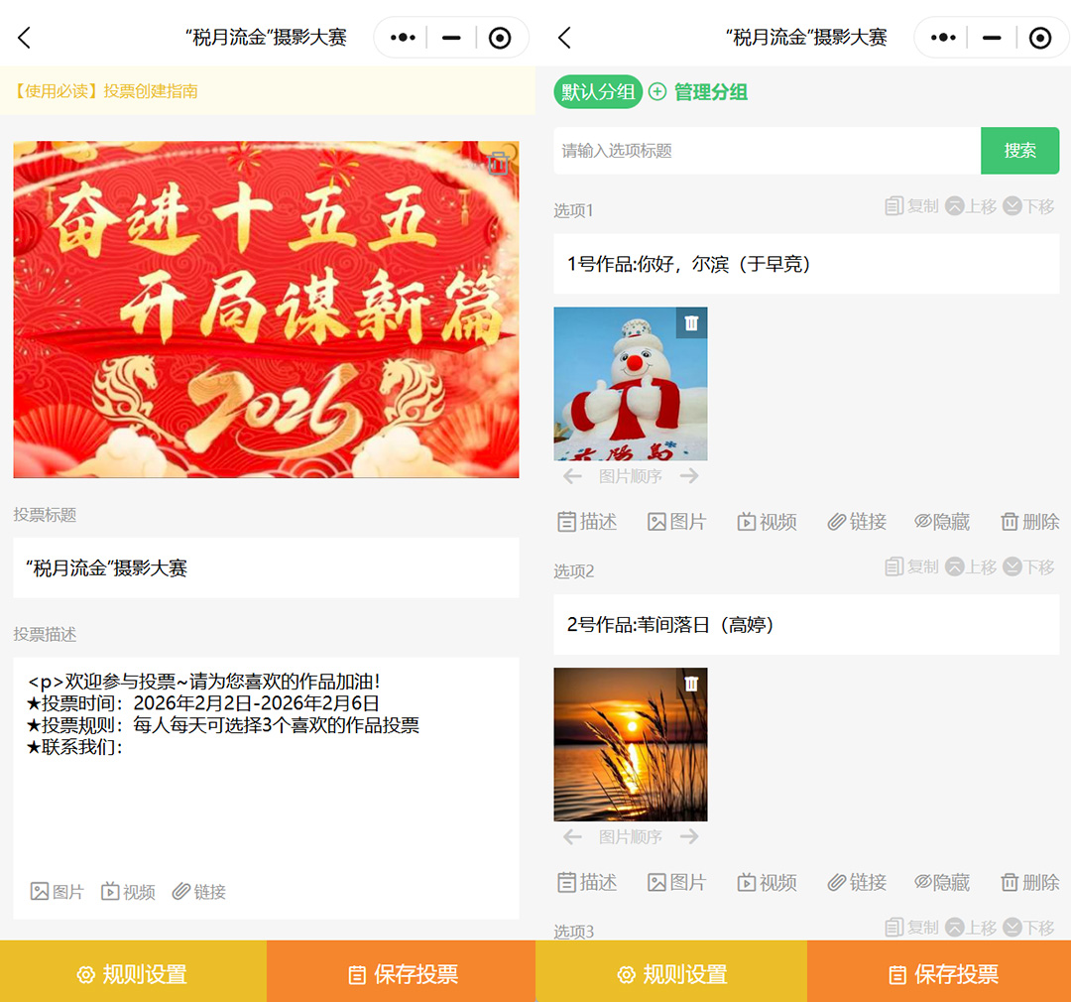Copy option 1 entry

911,206
